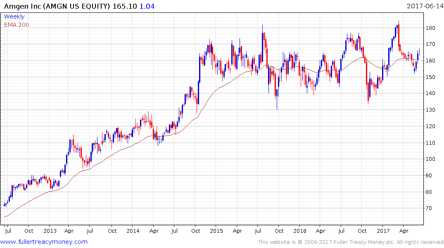Click the 170 price axis label
444x248 pixels.
coord(430,44)
